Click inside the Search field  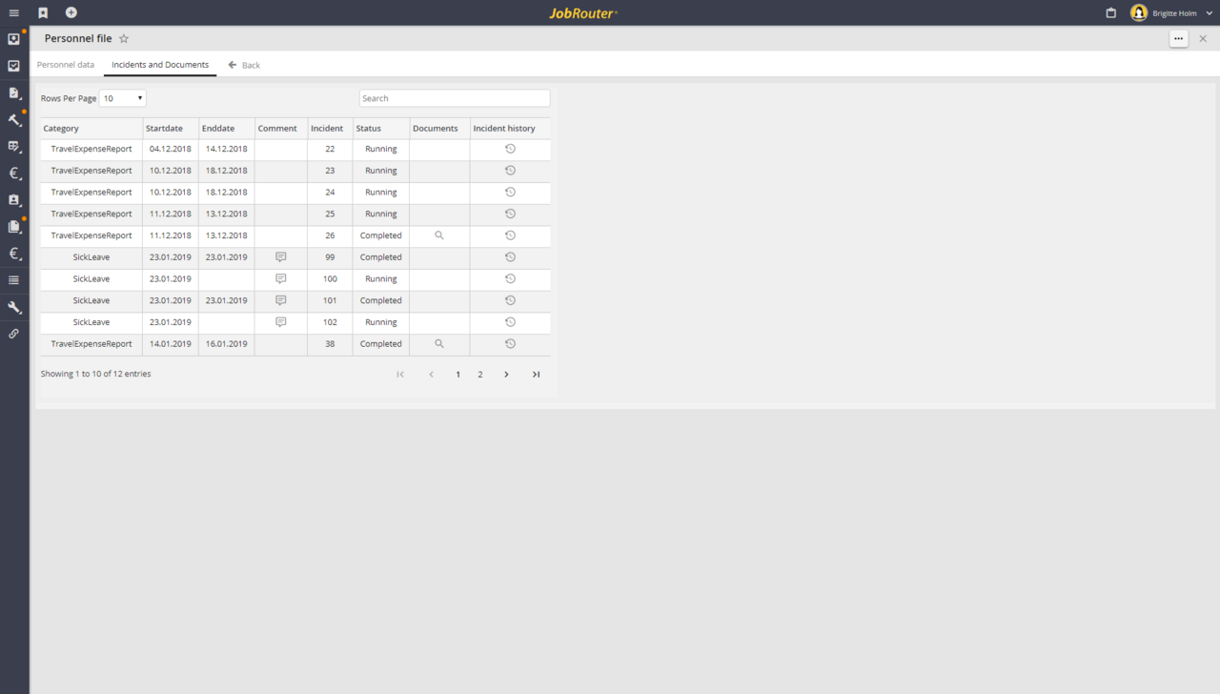pos(455,97)
